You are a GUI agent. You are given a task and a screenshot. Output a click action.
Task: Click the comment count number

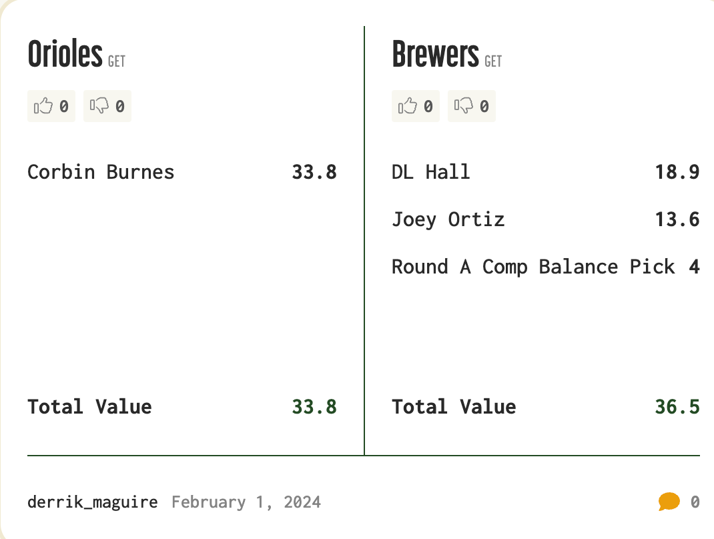[695, 502]
